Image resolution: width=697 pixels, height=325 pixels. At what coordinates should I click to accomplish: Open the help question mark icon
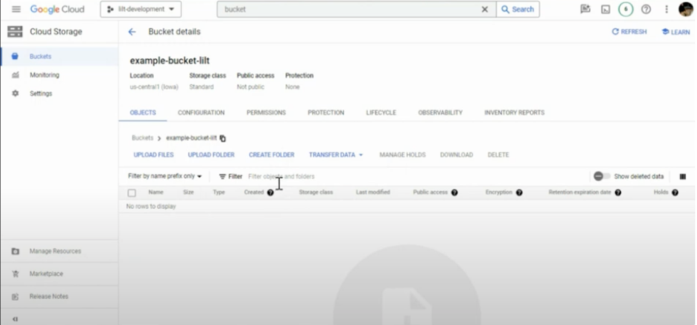point(646,9)
